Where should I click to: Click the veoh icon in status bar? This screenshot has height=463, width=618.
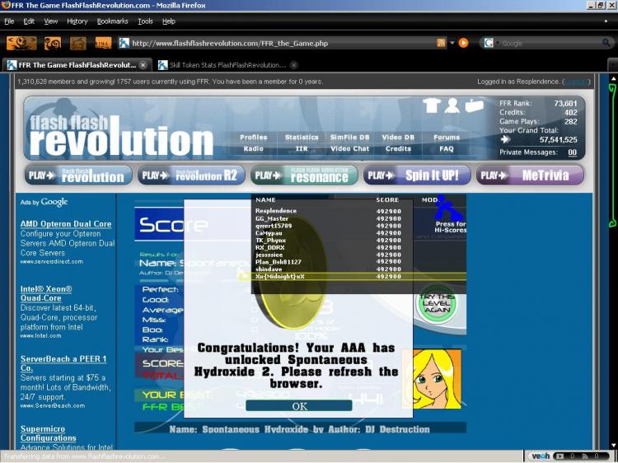541,456
